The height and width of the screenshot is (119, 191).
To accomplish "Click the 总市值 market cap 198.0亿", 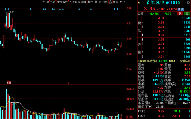I will [158, 95].
